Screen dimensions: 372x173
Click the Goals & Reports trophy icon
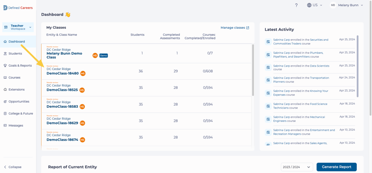(5, 66)
